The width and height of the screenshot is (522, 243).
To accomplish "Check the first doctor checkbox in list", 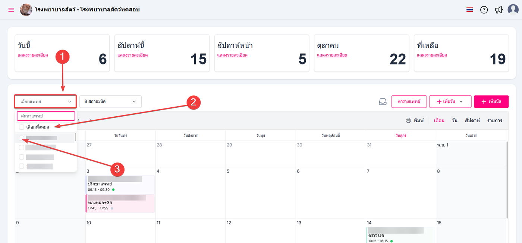I will tap(22, 138).
